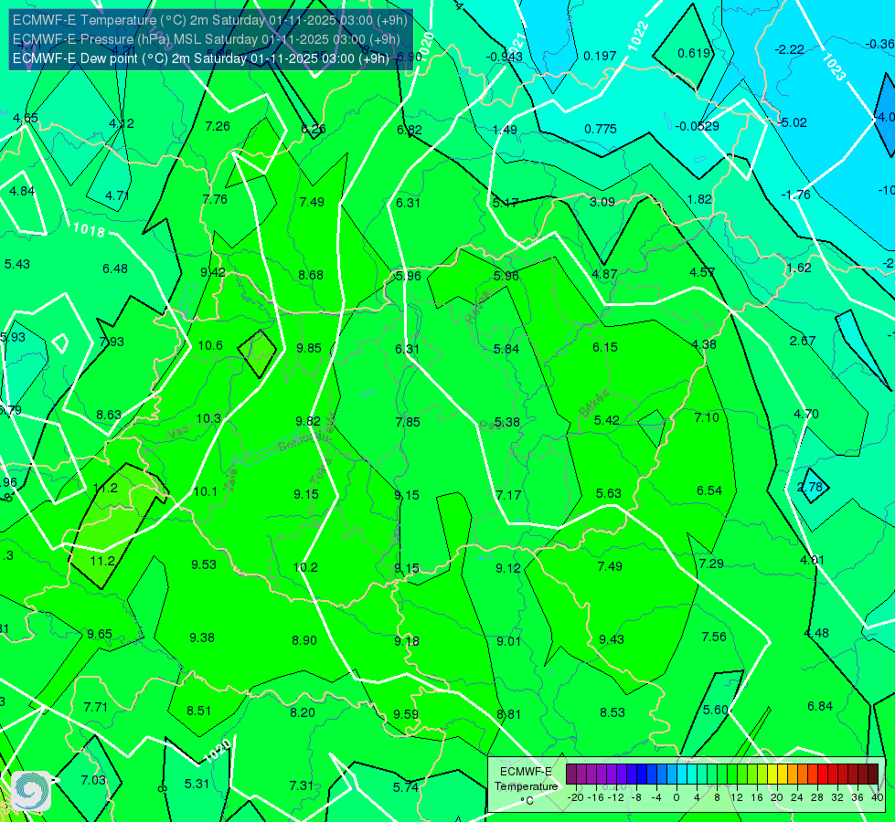Click the 9.65 temperature value
Screen dimensions: 895x822
[100, 634]
